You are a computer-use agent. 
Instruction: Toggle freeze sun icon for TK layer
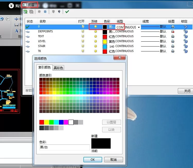[95, 51]
